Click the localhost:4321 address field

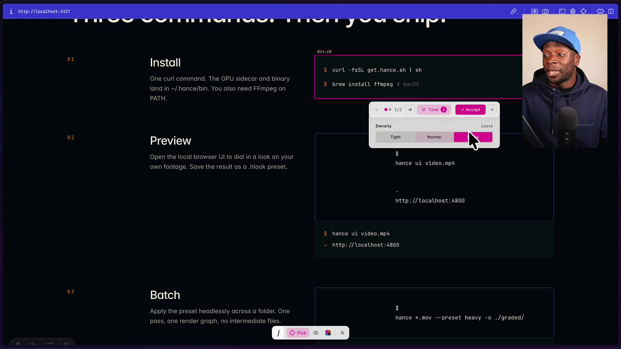click(44, 11)
